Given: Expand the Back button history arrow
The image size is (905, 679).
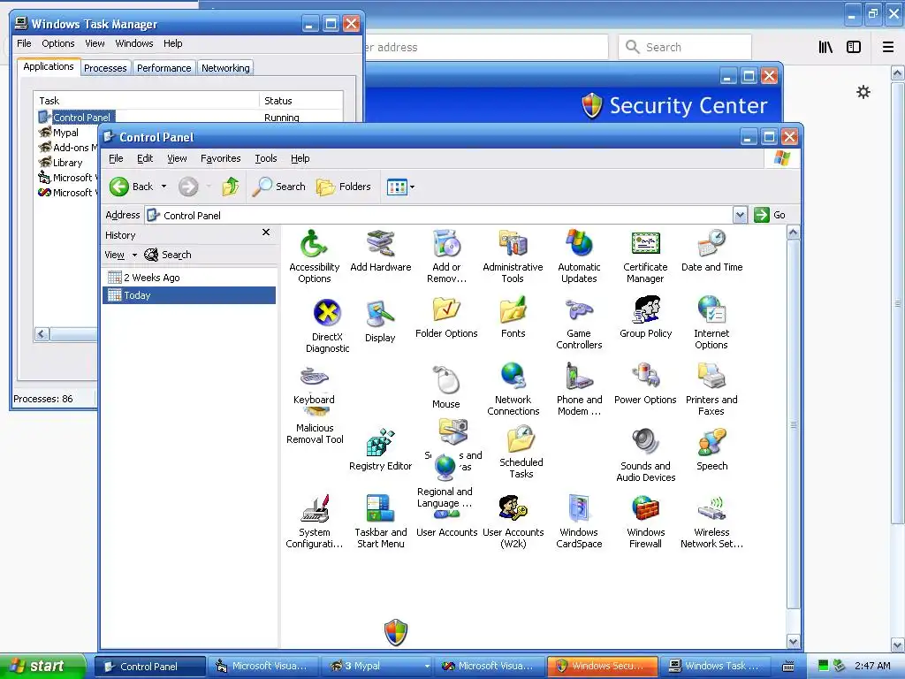Looking at the screenshot, I should tap(164, 187).
